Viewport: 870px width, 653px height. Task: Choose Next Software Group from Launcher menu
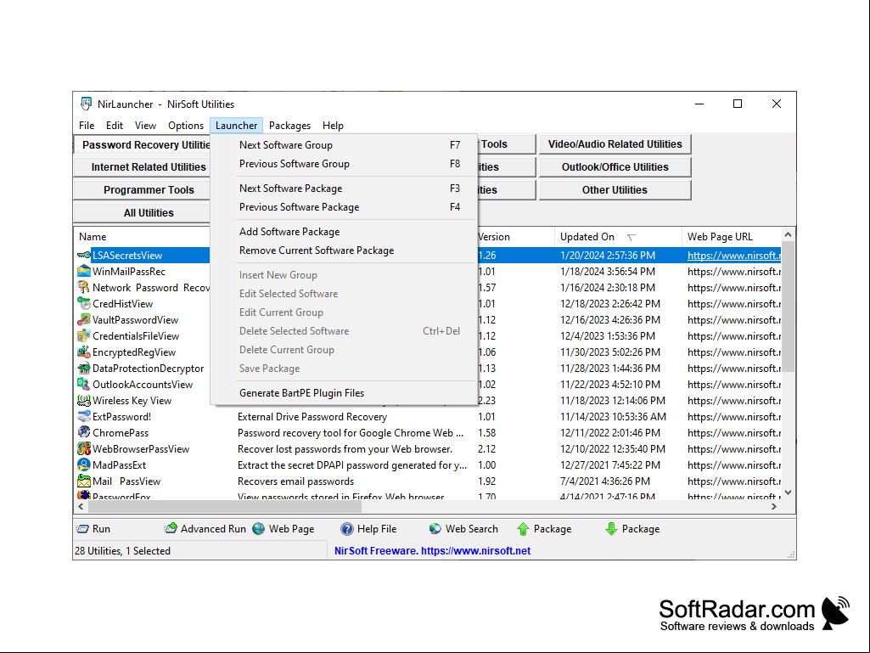tap(345, 145)
